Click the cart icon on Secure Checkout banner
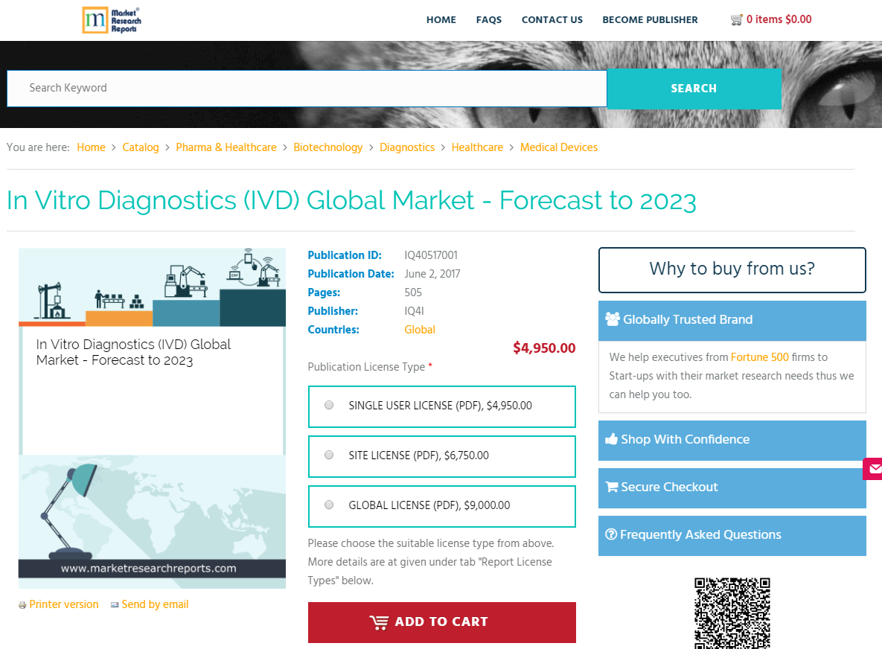Screen dimensions: 882x649 612,487
